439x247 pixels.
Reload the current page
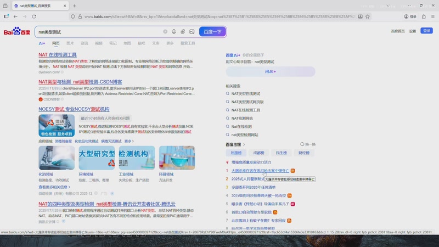pyautogui.click(x=34, y=16)
